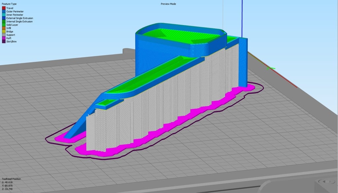Click the "Preview Mode" title text
This screenshot has height=193, width=338.
coord(168,4)
